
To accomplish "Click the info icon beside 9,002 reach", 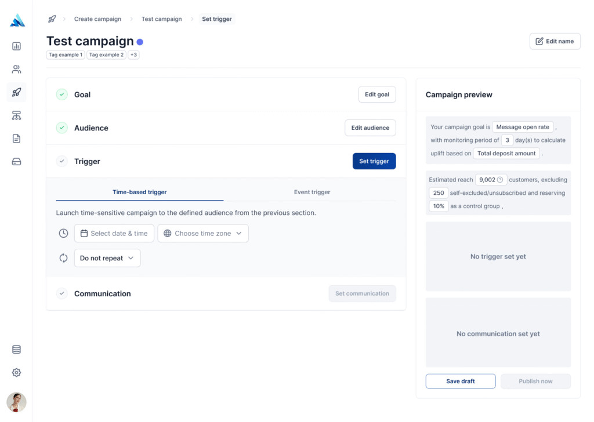I will click(500, 180).
